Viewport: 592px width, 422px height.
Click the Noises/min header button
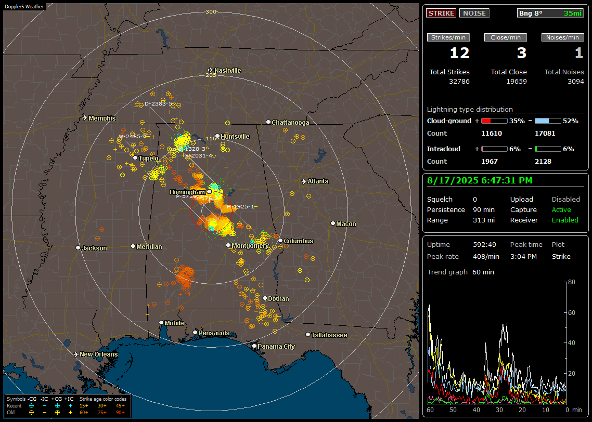pyautogui.click(x=562, y=37)
